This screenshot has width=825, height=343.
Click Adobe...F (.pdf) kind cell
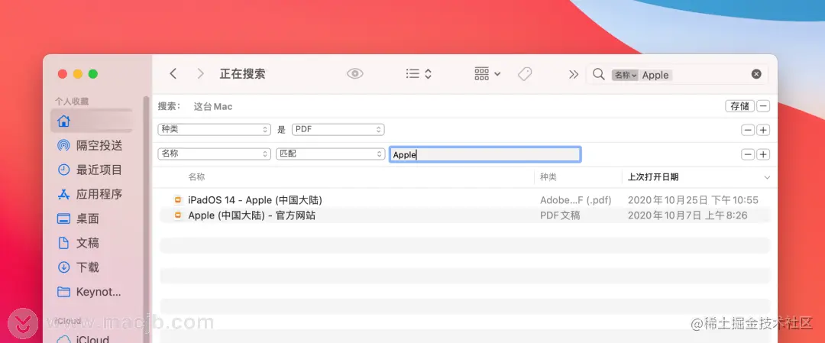(x=576, y=200)
